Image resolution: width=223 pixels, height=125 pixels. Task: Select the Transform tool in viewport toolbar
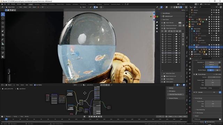pos(3,35)
